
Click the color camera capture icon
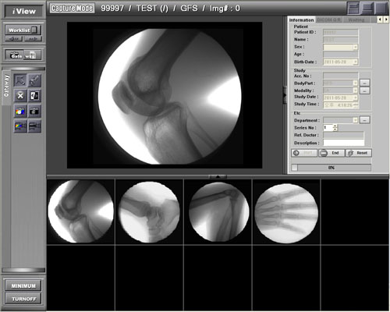coord(20,111)
